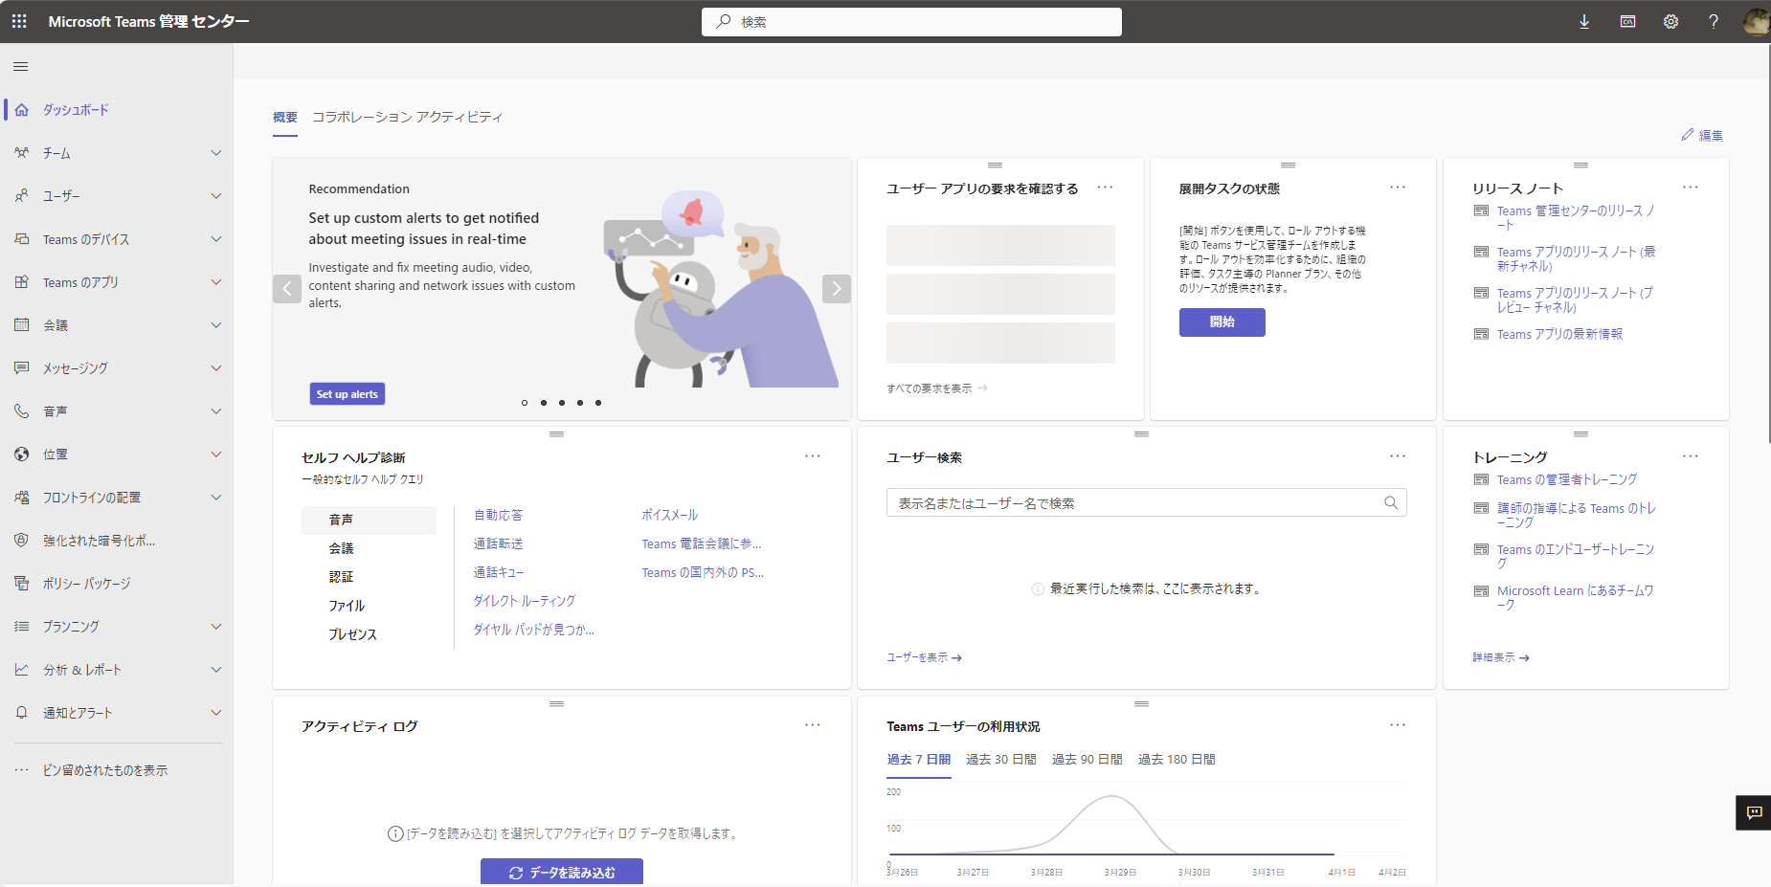Go to next recommendation slide arrow
Viewport: 1771px width, 887px height.
pyautogui.click(x=837, y=289)
